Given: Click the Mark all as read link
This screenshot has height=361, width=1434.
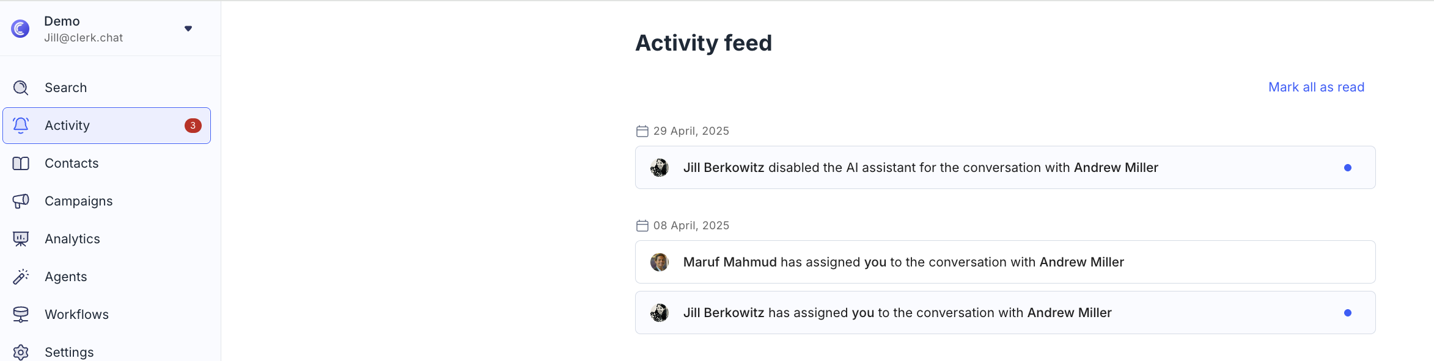Looking at the screenshot, I should tap(1316, 87).
